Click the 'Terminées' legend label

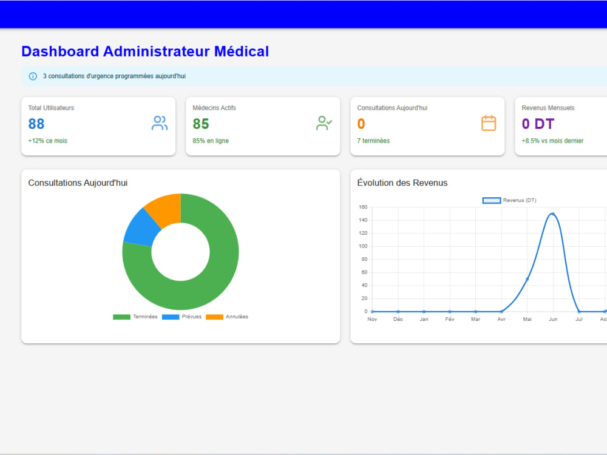tap(145, 317)
